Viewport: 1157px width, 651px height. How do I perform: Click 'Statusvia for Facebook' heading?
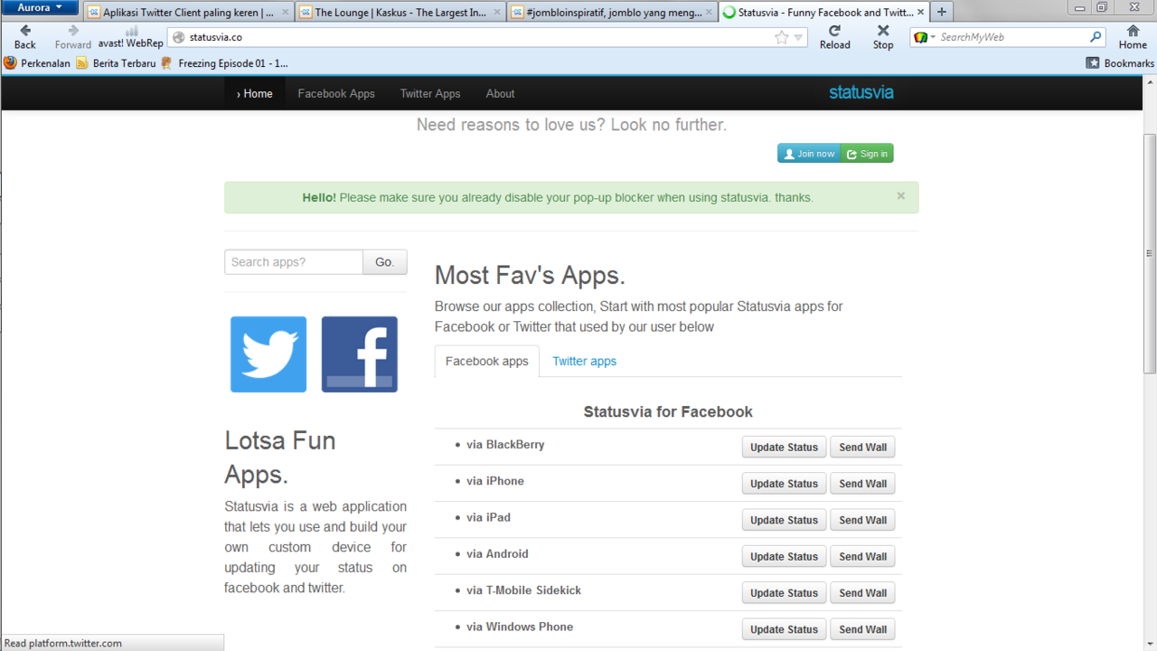coord(668,411)
